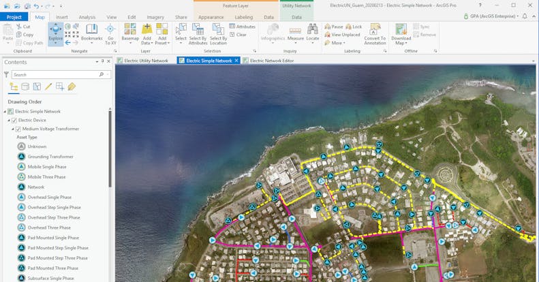Clear the current selection
Viewport: 539px width, 282px height.
coord(238,34)
